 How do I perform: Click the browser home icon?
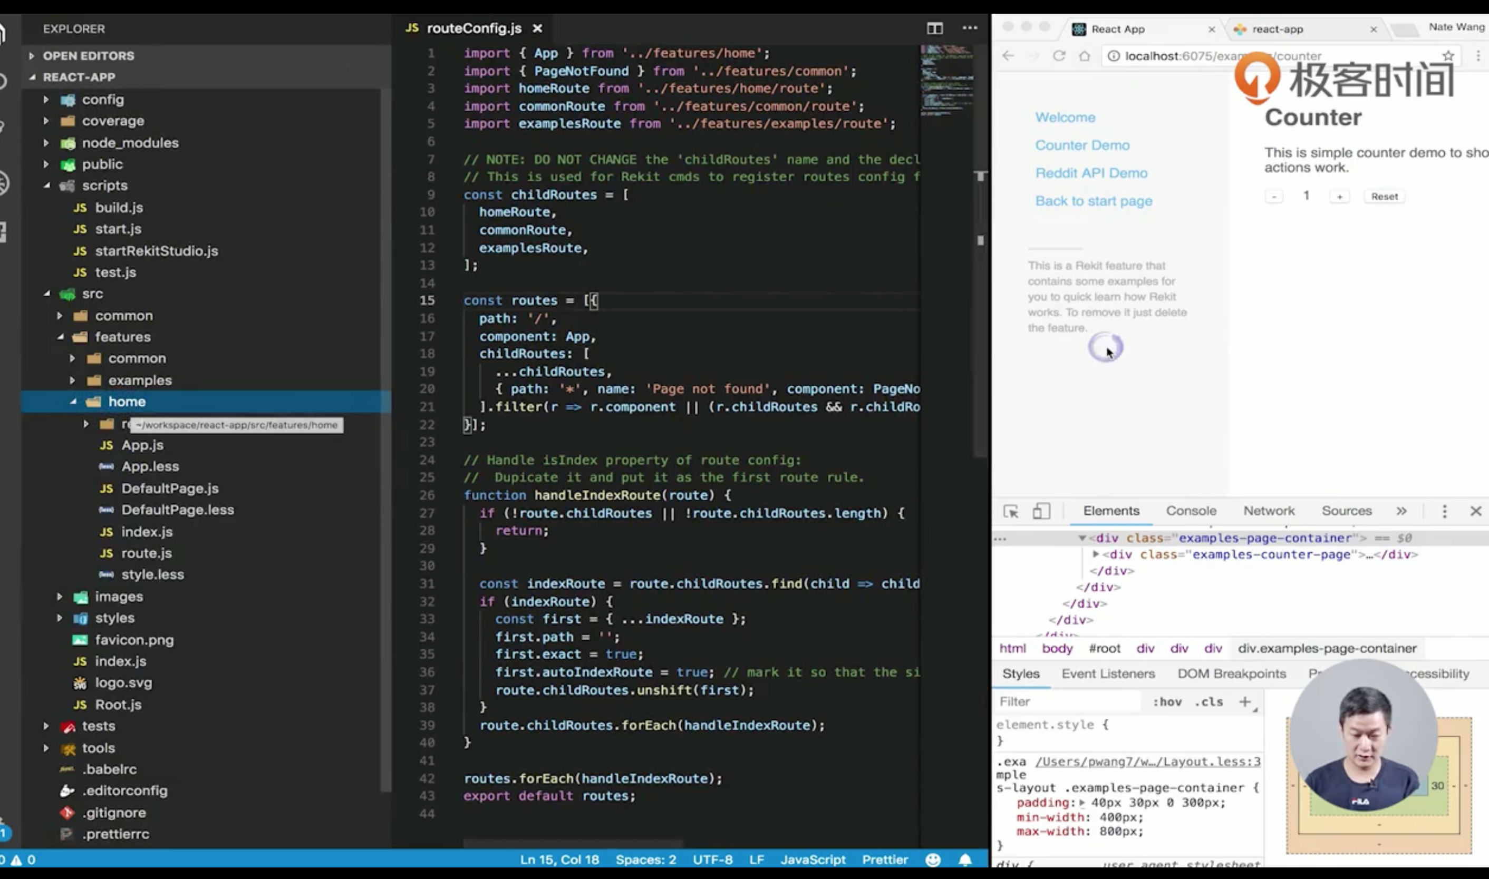click(x=1084, y=56)
